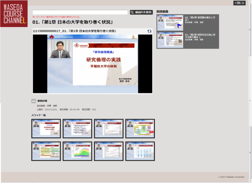The height and width of the screenshot is (183, 252).
Task: Select second slide thumbnail with bullet text
Action: click(x=77, y=128)
